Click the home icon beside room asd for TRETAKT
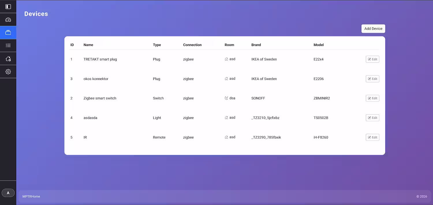Screen dimensions: 433x205 pyautogui.click(x=226, y=59)
